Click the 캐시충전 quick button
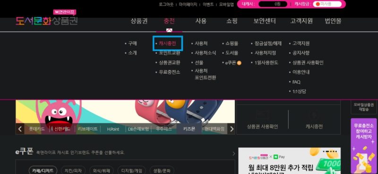The height and width of the screenshot is (174, 378). (314, 120)
